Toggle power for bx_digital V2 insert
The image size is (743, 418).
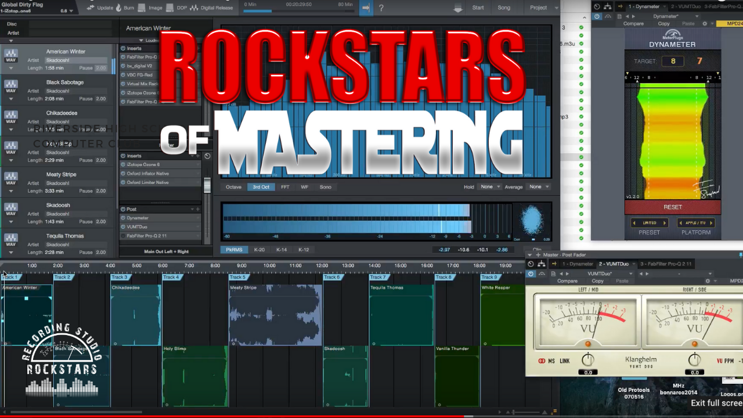tap(123, 66)
